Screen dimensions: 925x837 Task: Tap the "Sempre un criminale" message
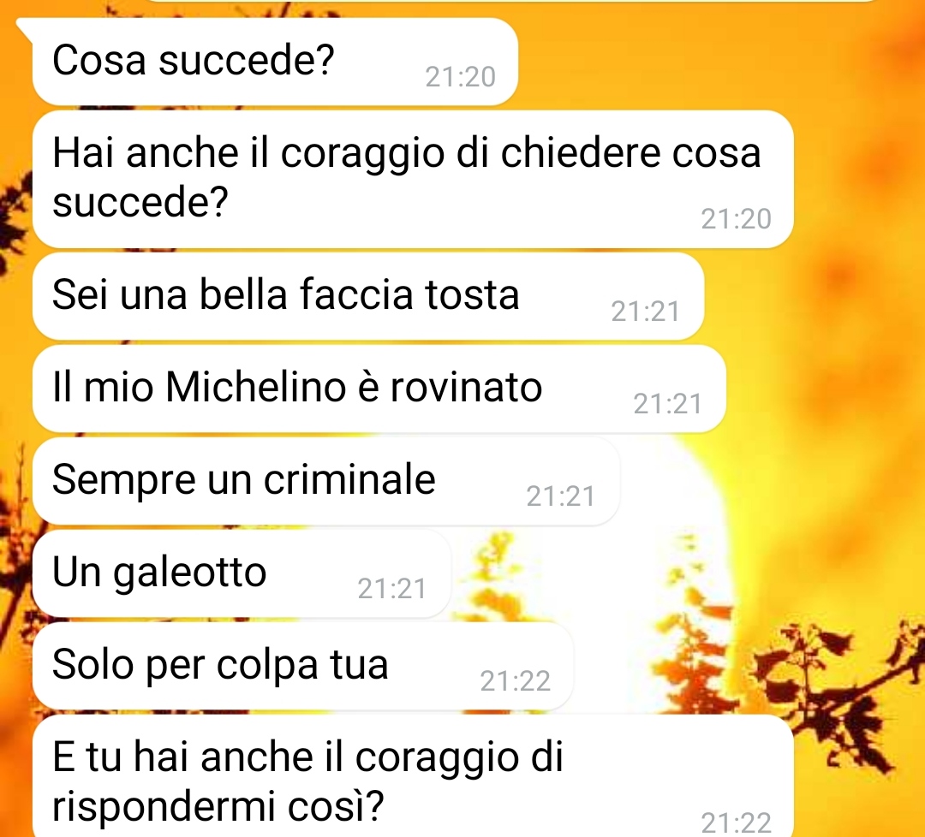326,481
